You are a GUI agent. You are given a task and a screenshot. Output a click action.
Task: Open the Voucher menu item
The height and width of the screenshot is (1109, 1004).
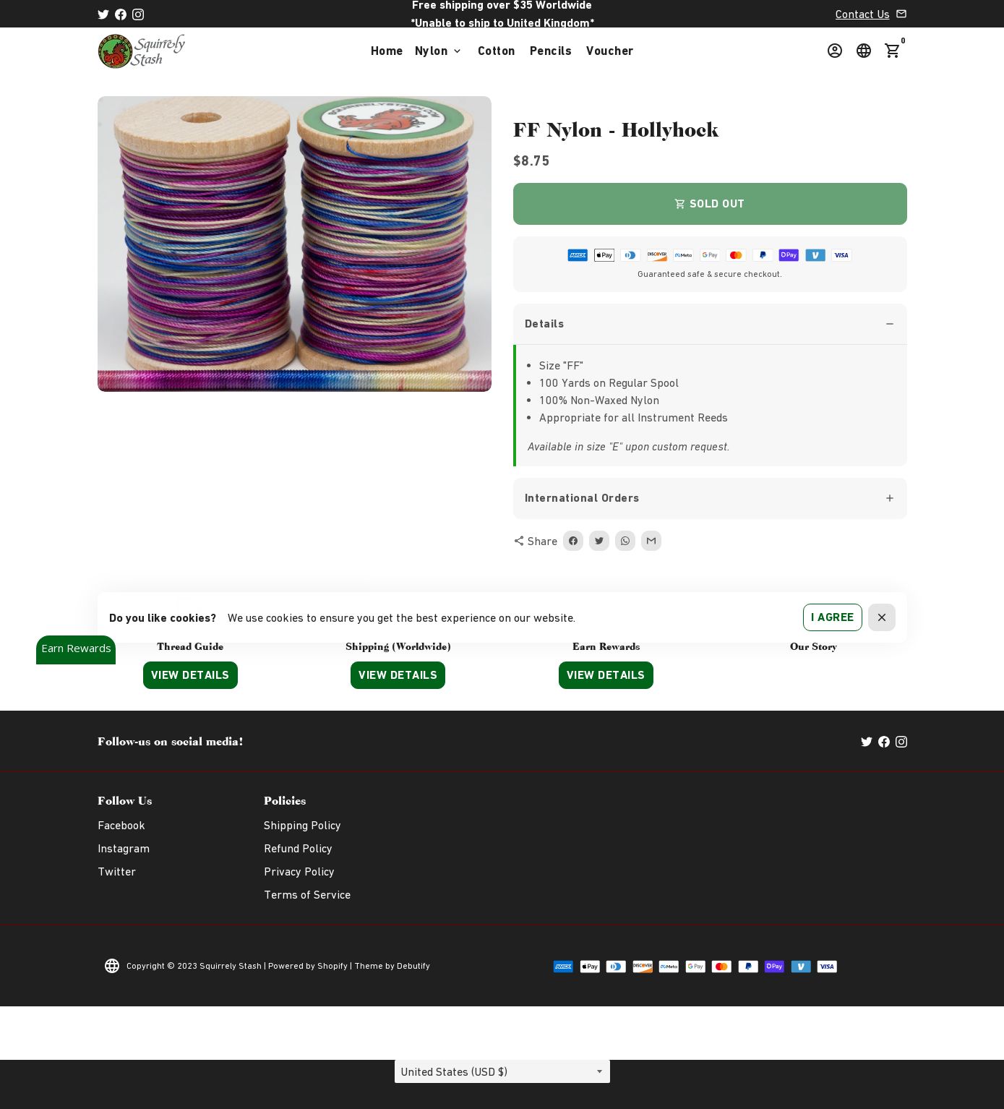(x=609, y=51)
